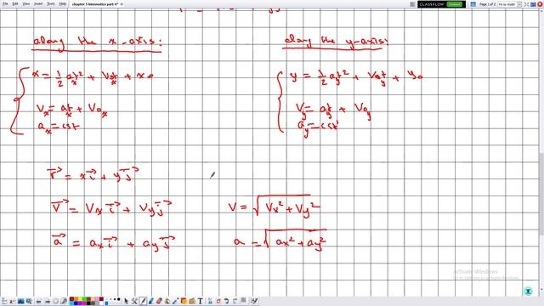Pick the smallest pen width dot
544x306 pixels.
(110, 299)
